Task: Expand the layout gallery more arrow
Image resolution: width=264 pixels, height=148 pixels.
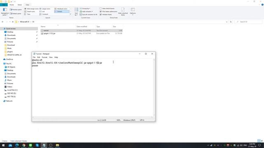Action: coord(71,14)
